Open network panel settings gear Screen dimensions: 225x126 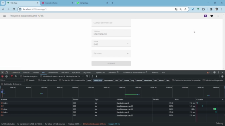tap(222, 76)
